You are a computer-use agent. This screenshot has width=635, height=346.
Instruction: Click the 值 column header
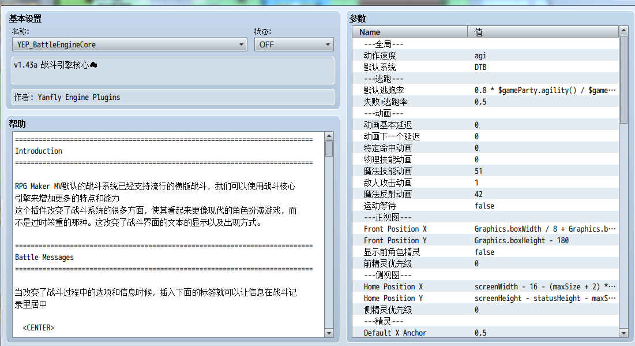tap(543, 32)
